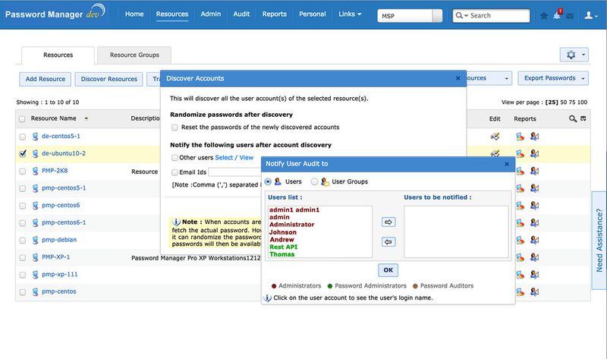Move selected user to notified list arrow
Screen dimensions: 607x359
388,222
